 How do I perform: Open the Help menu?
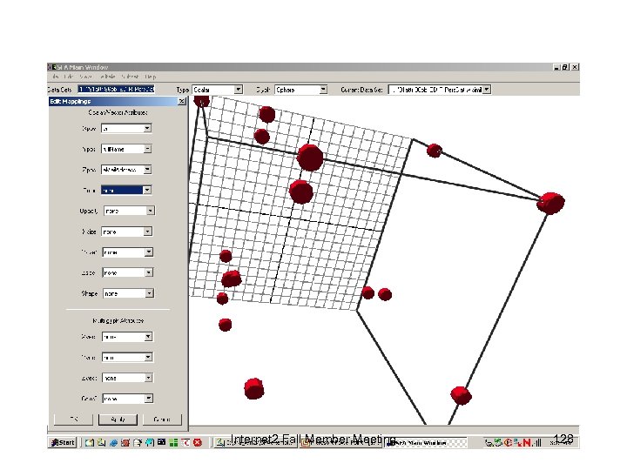tap(151, 77)
